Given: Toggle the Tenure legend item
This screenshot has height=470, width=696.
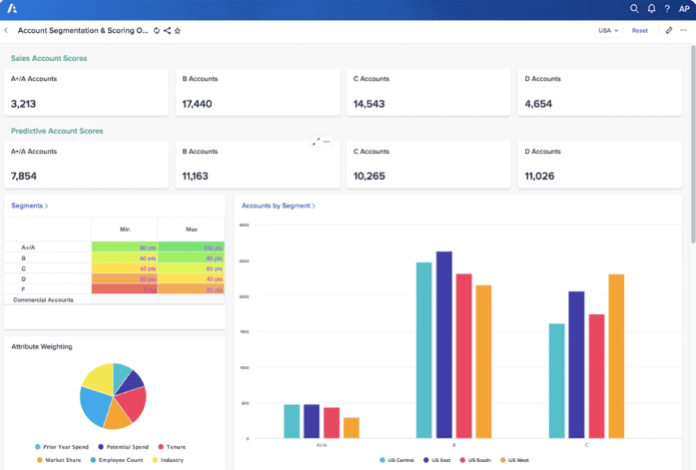Looking at the screenshot, I should click(x=172, y=447).
